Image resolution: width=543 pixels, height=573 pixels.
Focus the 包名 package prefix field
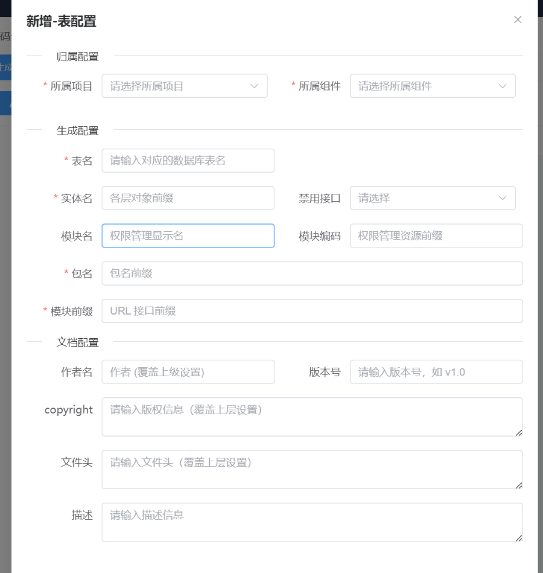(311, 274)
